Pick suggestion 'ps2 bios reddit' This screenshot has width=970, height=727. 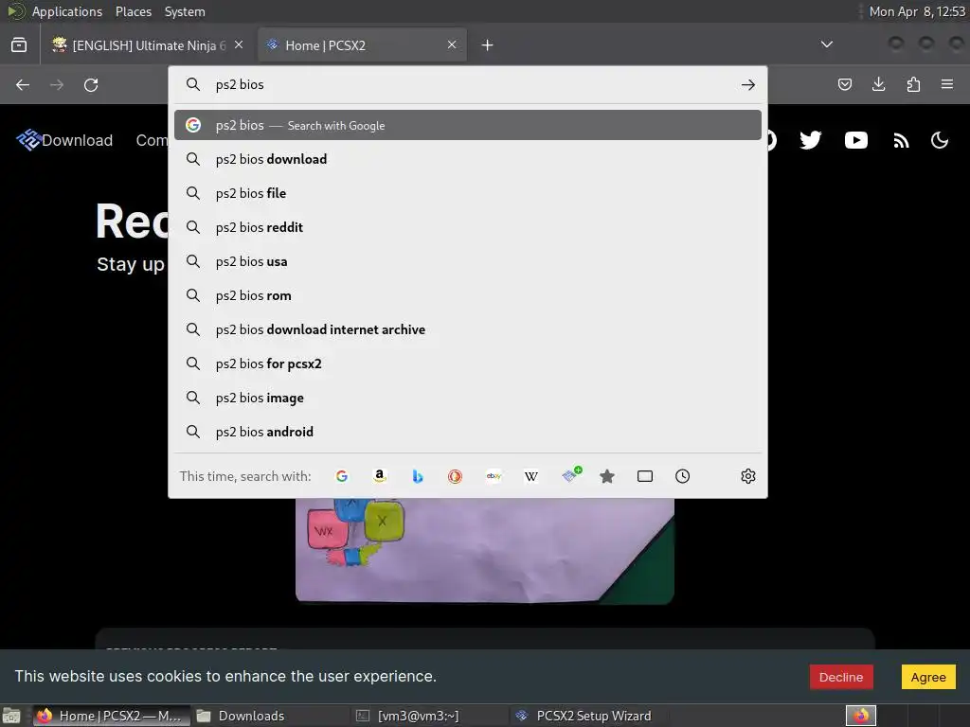point(468,227)
